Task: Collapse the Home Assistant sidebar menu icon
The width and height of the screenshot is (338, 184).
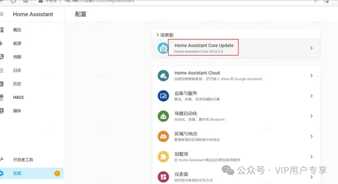Action: tap(2, 14)
